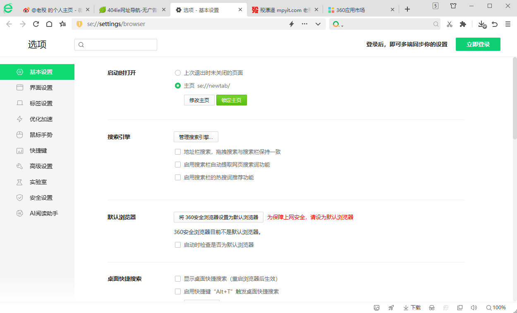Screen dimensions: 517x313
Task: Go back with the back arrow
Action: pos(9,24)
